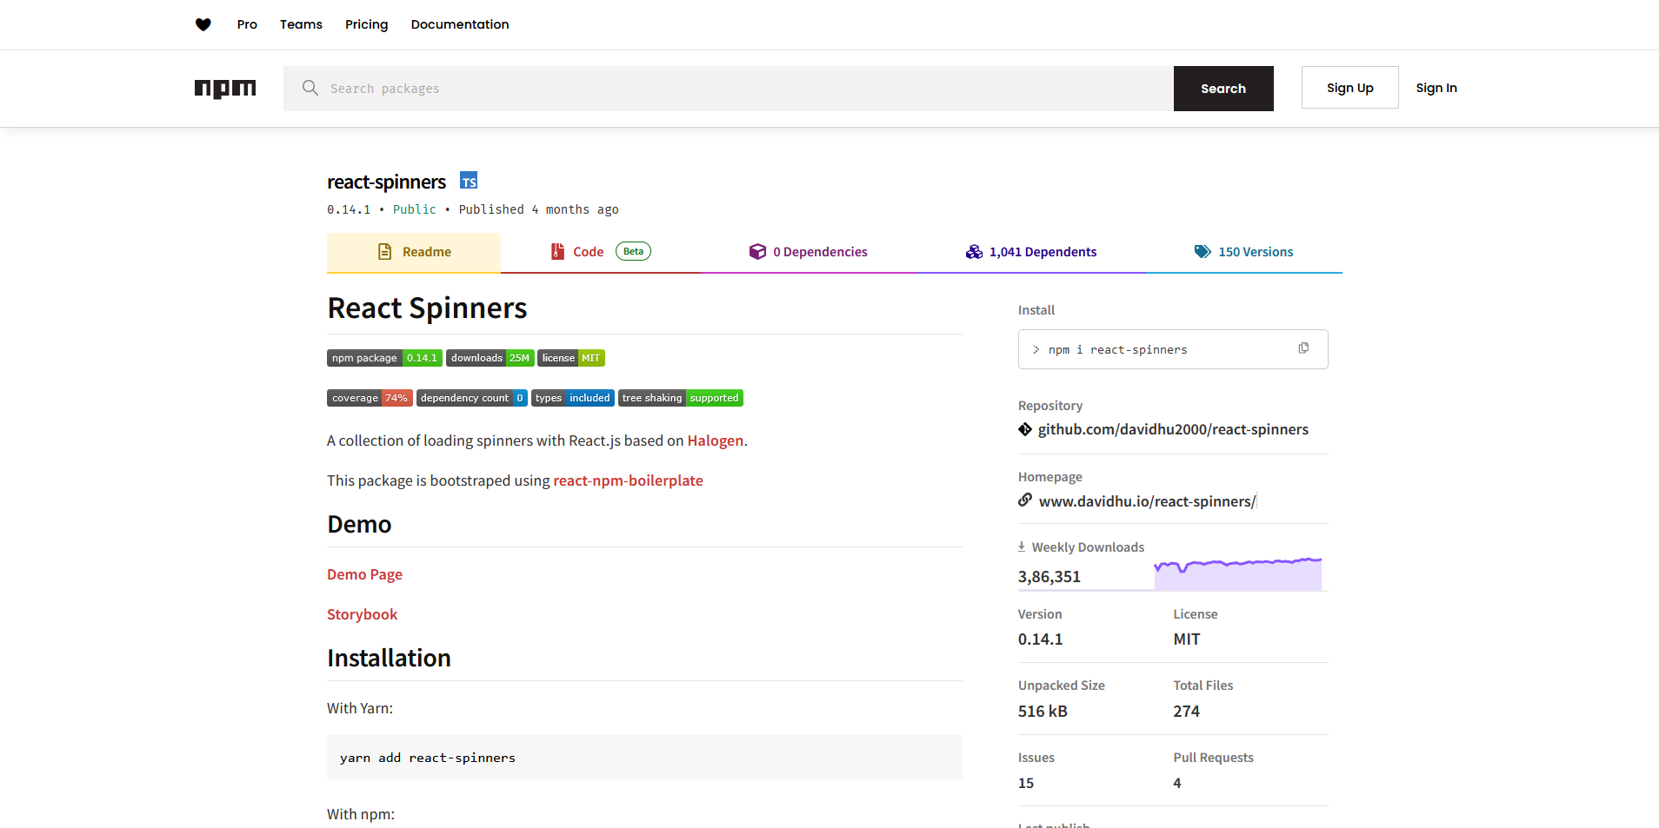1659x828 pixels.
Task: Click the dependency count 0 badge
Action: [x=472, y=398]
